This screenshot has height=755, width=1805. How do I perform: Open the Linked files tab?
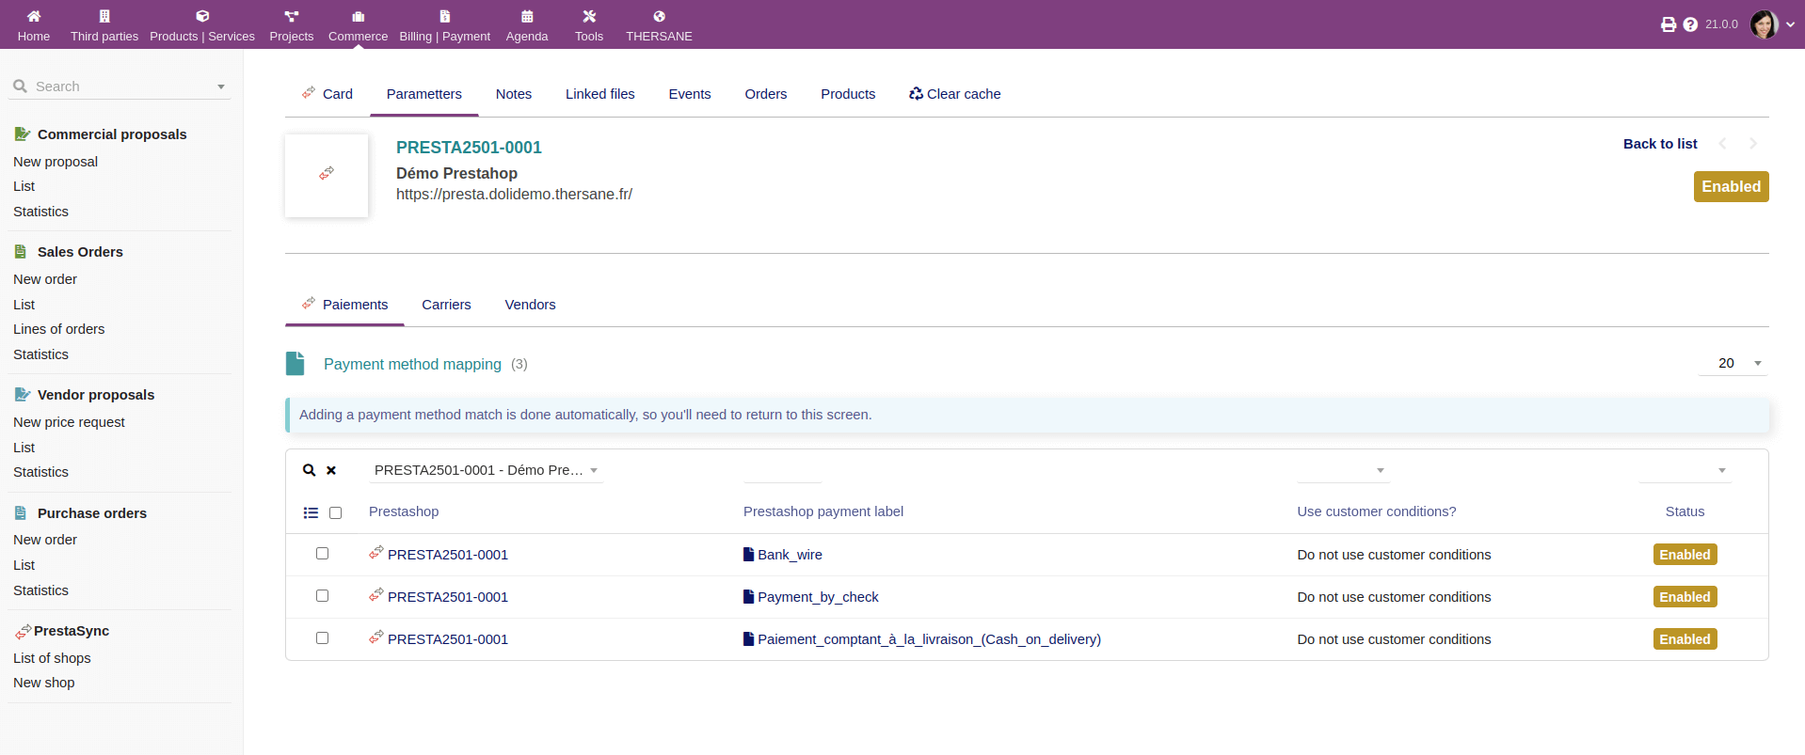(x=599, y=94)
